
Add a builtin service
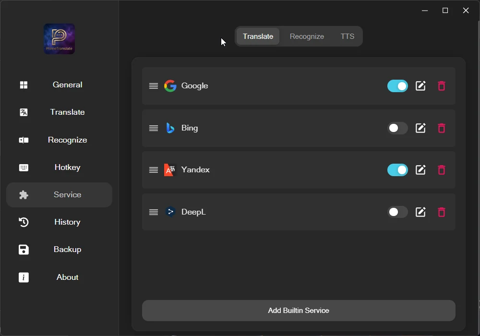tap(299, 310)
